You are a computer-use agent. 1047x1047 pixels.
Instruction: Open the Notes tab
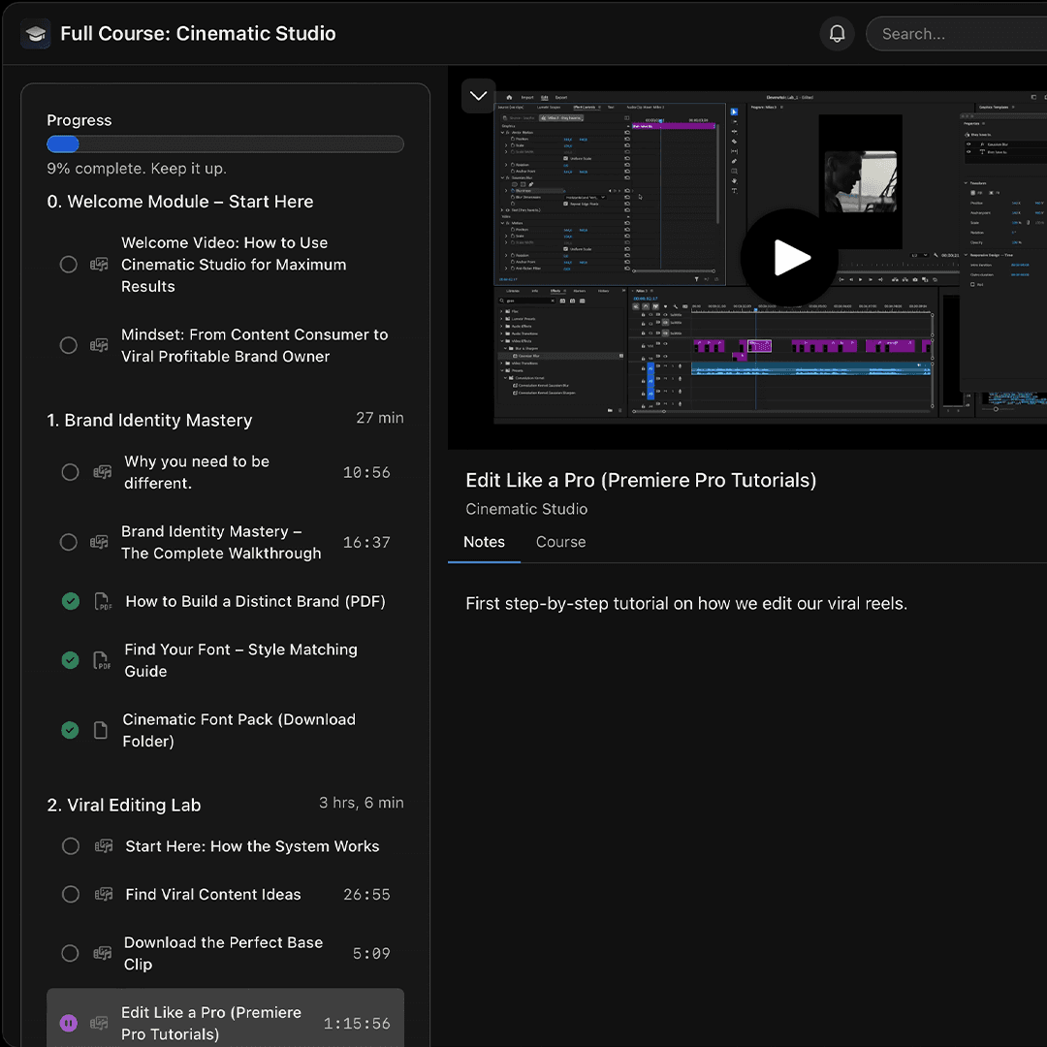[485, 542]
